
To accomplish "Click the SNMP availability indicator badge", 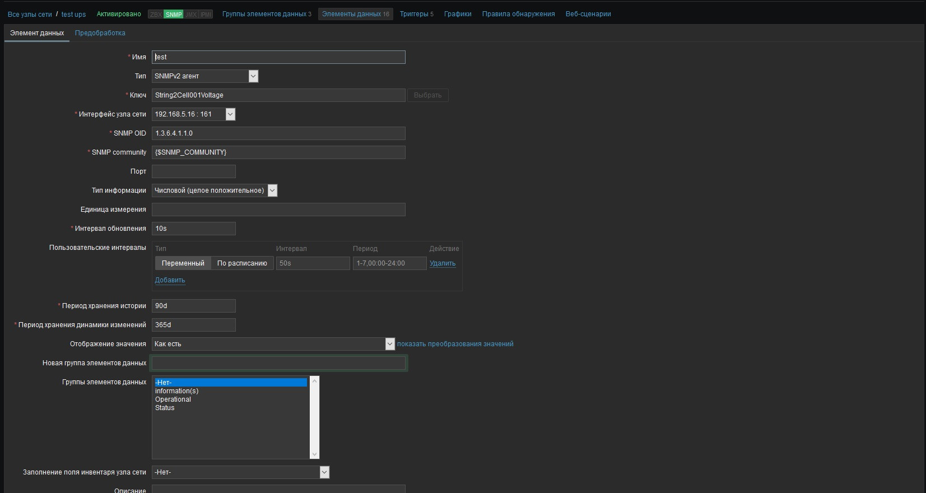I will point(173,15).
